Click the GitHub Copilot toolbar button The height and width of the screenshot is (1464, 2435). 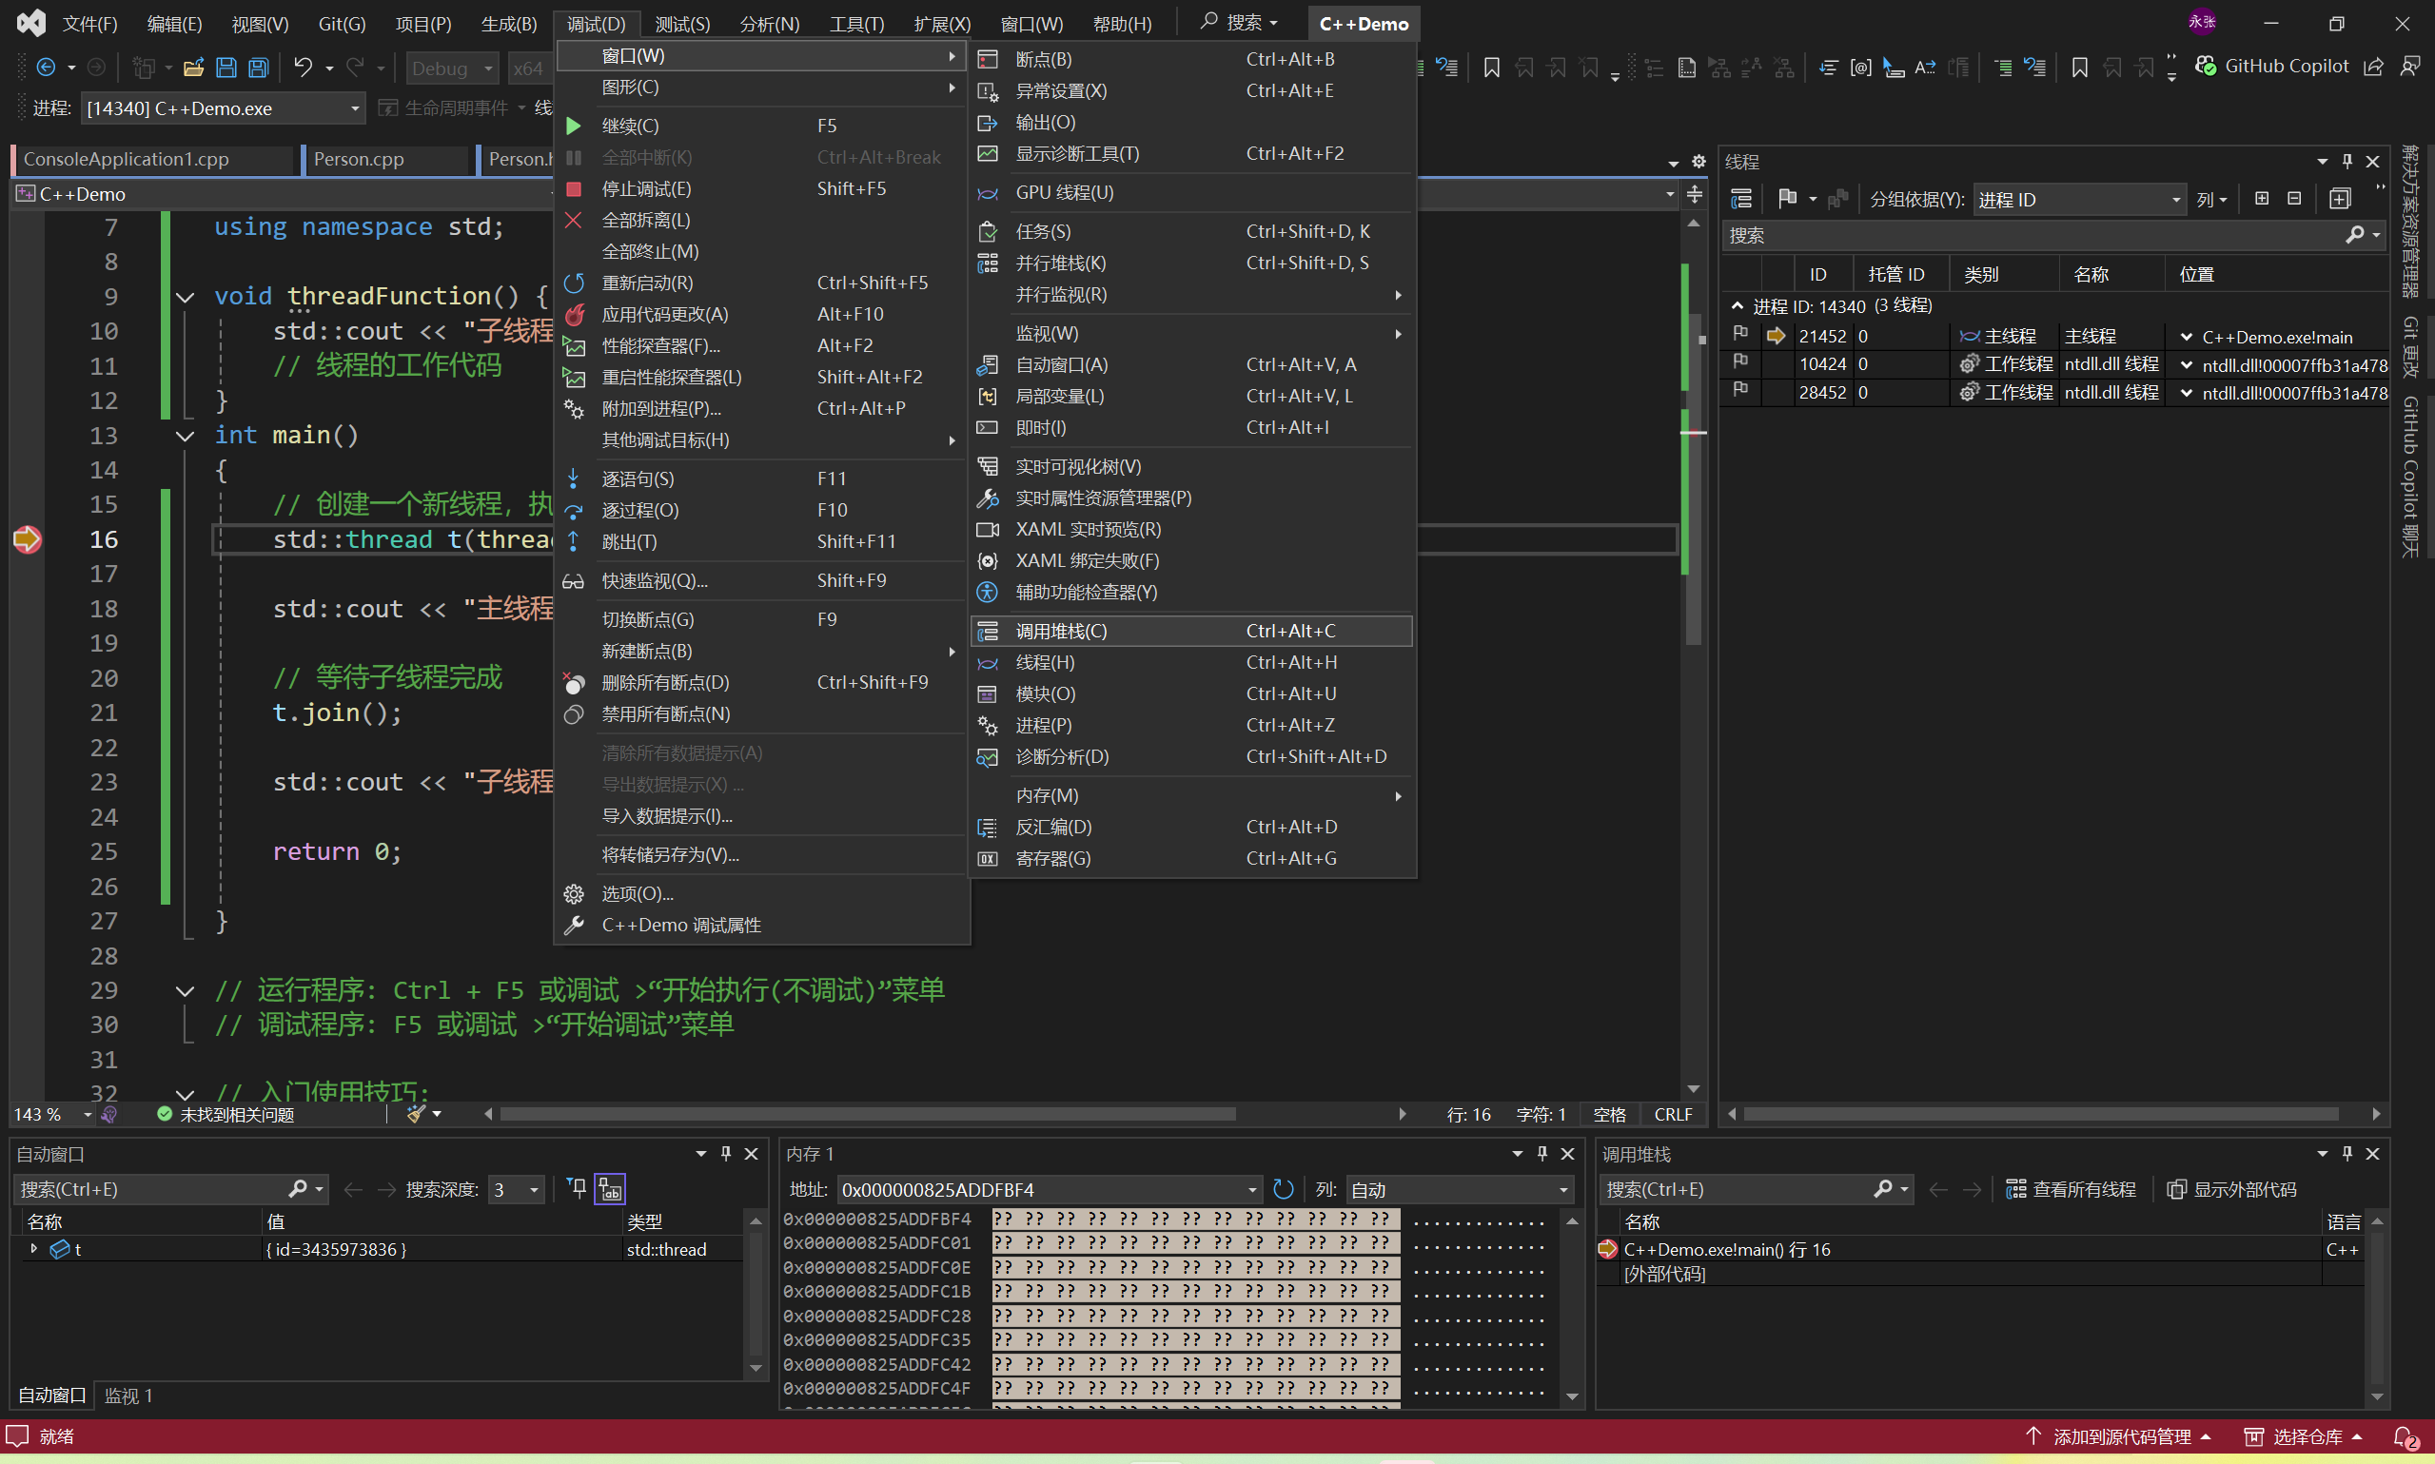[x=2272, y=66]
